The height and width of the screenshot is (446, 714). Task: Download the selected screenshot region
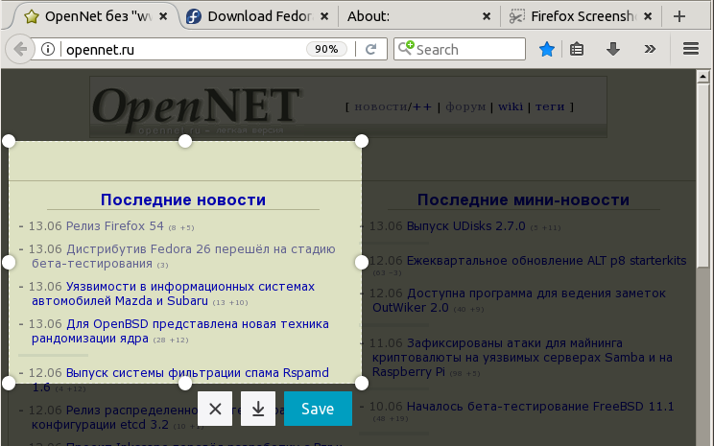[258, 409]
